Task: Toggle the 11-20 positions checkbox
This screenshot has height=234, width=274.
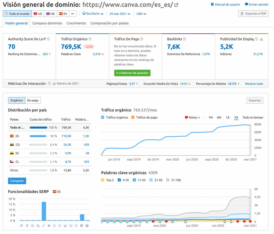Action: click(134, 180)
